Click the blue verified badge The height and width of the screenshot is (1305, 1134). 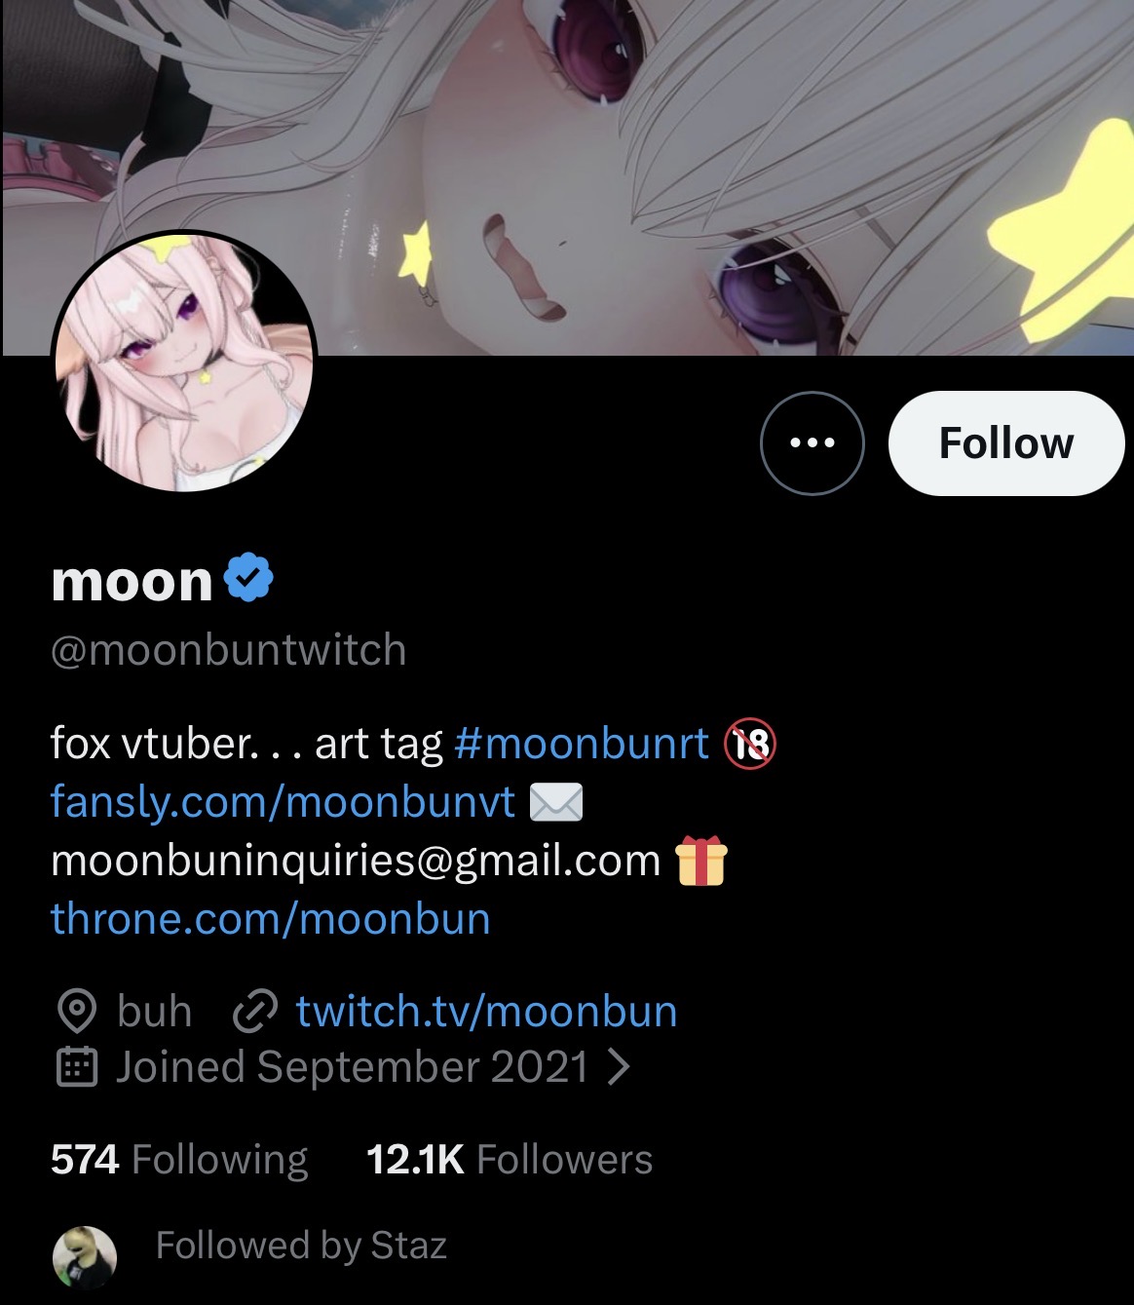pyautogui.click(x=248, y=578)
